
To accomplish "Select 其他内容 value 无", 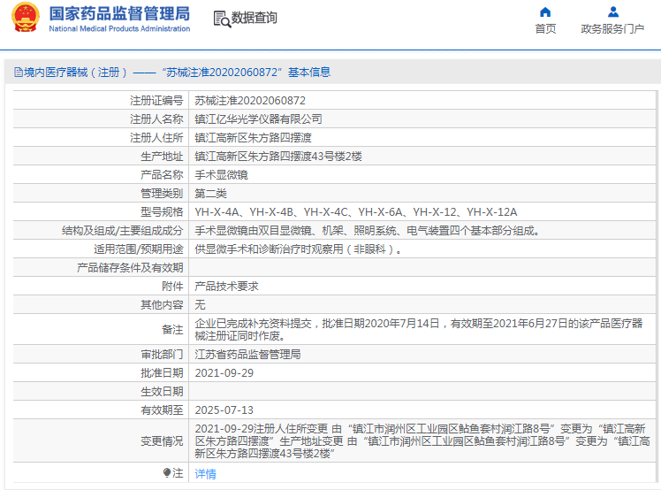I will click(x=200, y=305).
